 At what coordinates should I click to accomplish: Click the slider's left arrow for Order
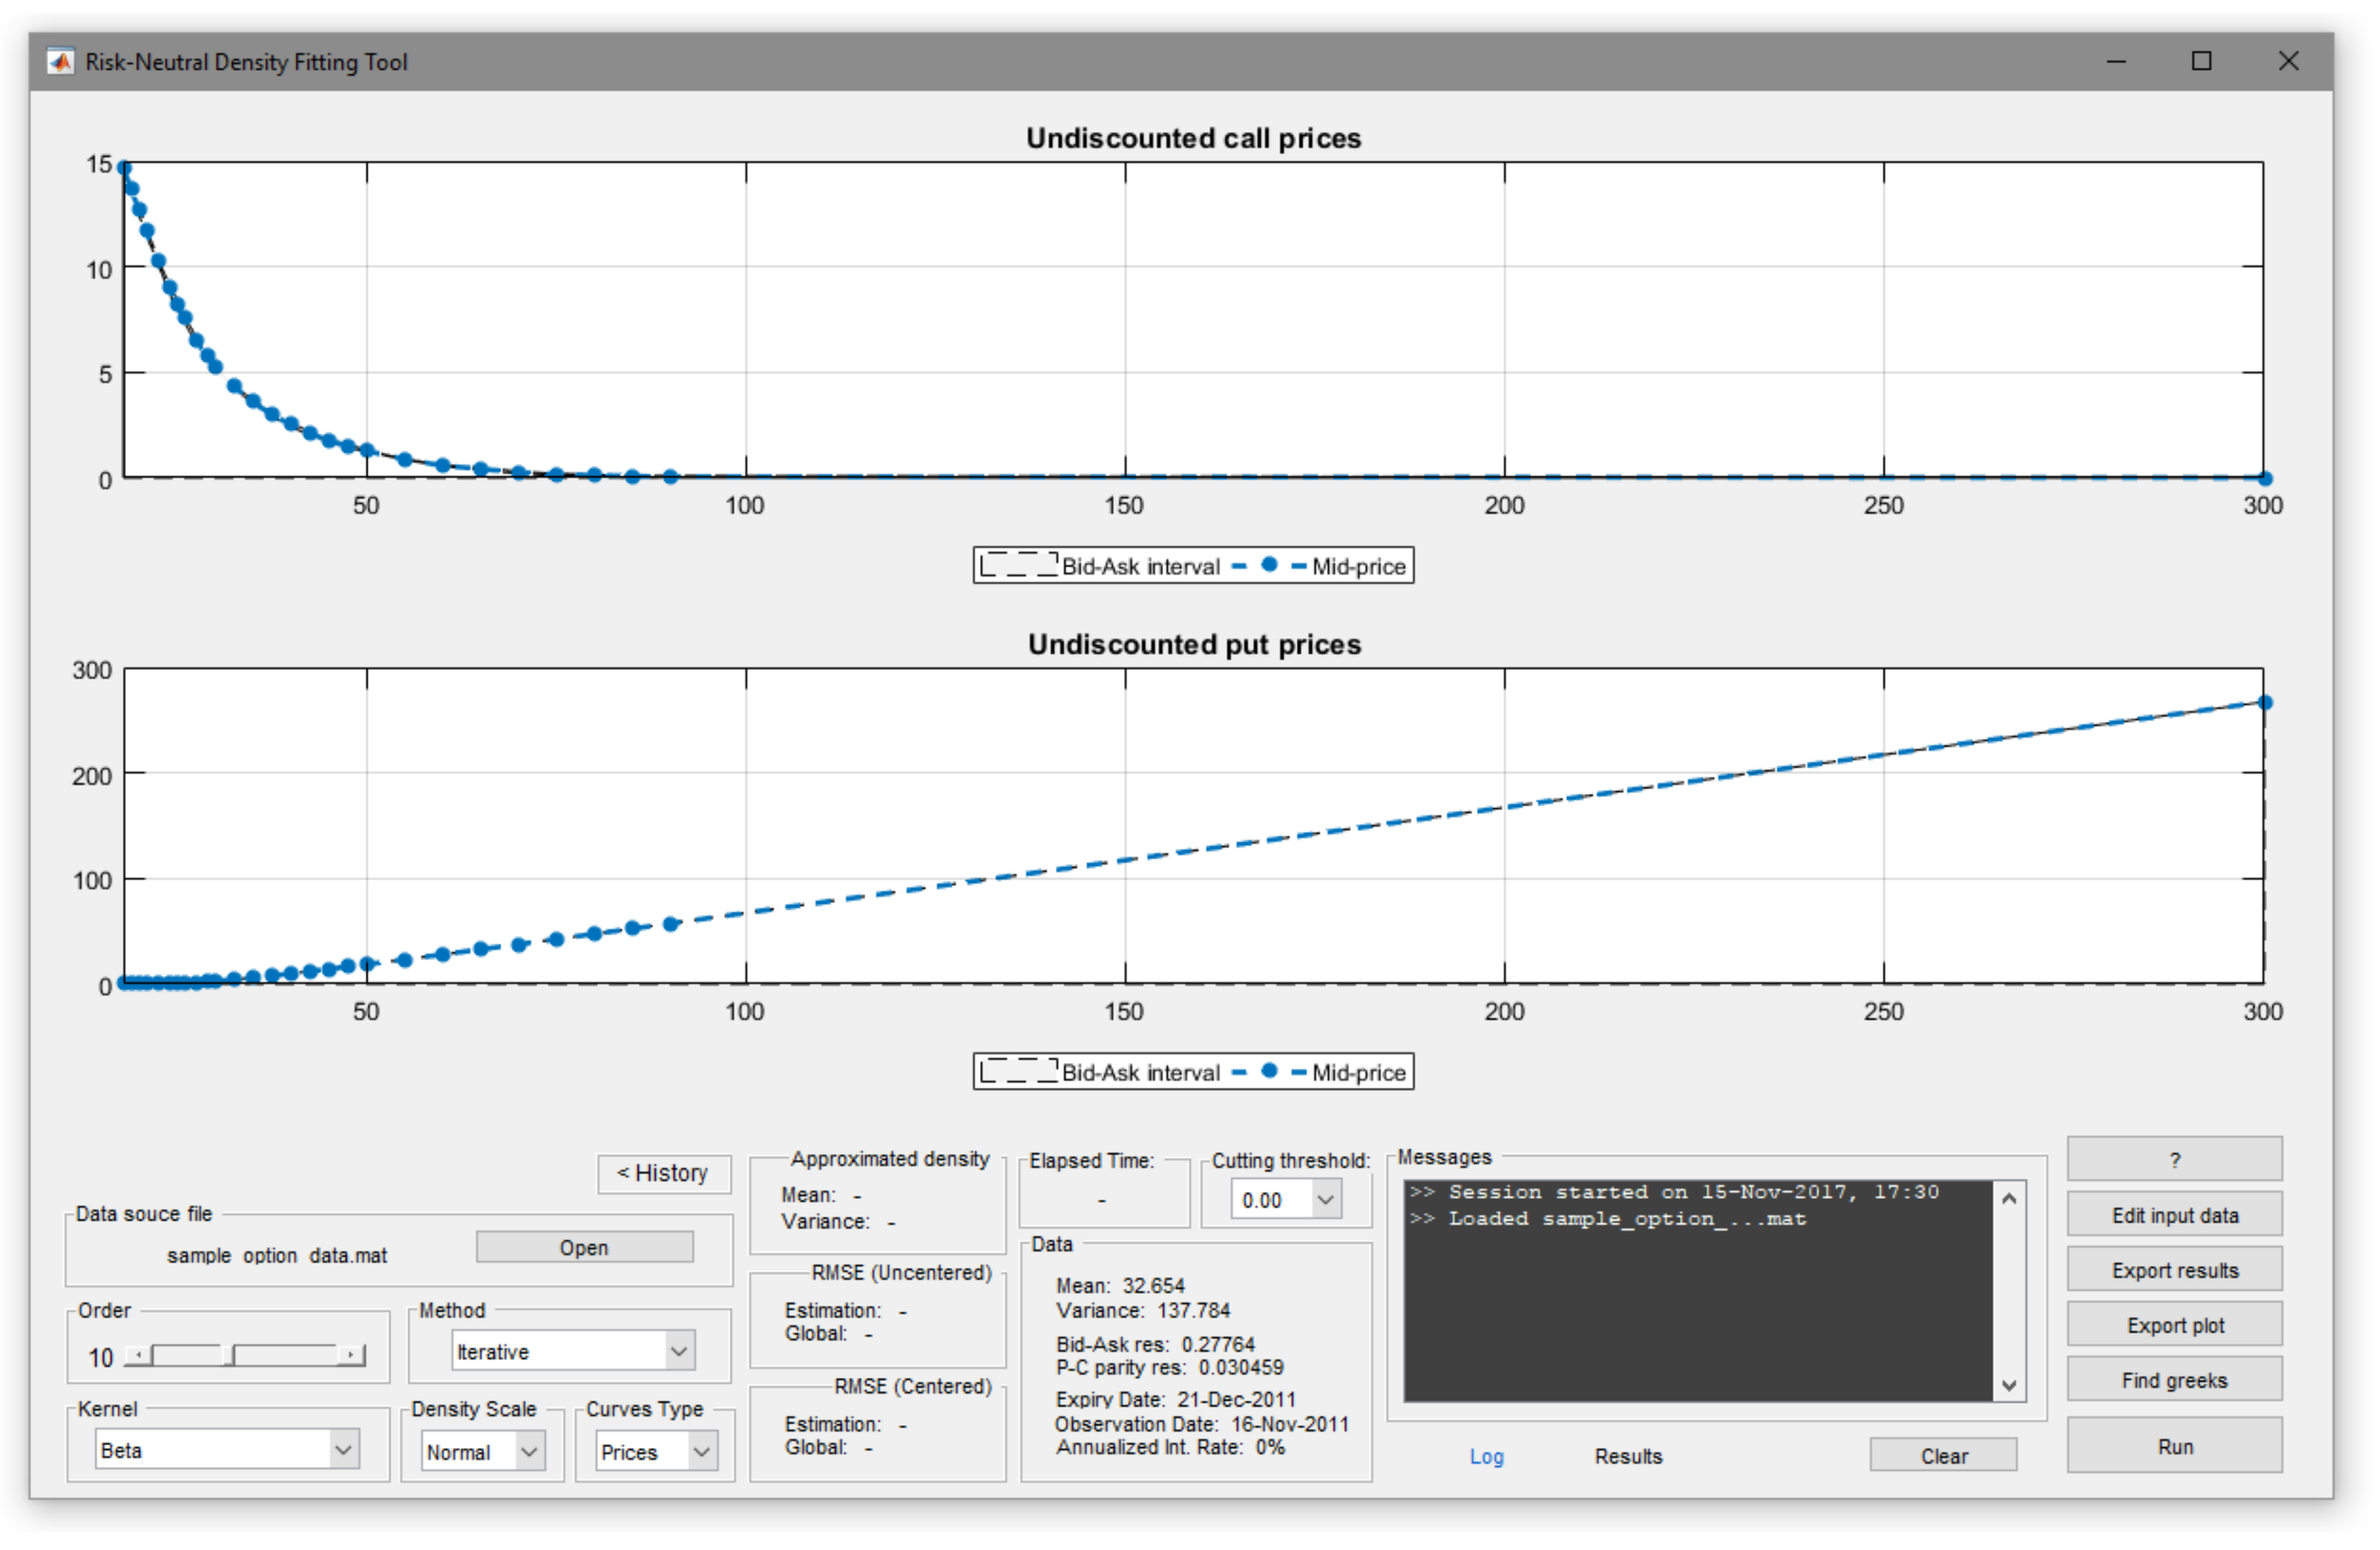[x=139, y=1356]
